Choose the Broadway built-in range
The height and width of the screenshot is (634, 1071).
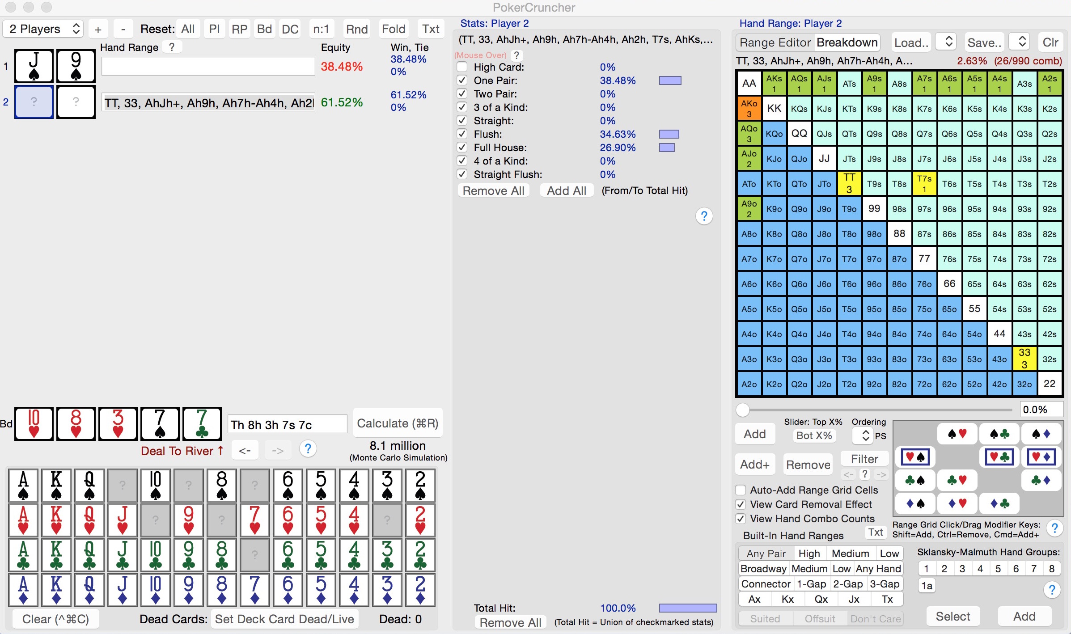763,569
